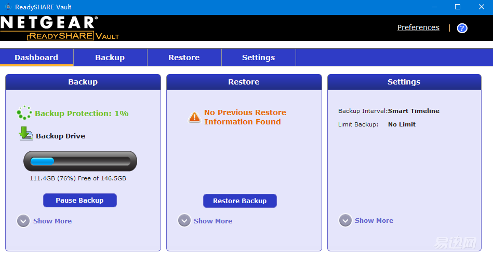Image resolution: width=493 pixels, height=255 pixels.
Task: Open help via the question mark icon
Action: (462, 28)
